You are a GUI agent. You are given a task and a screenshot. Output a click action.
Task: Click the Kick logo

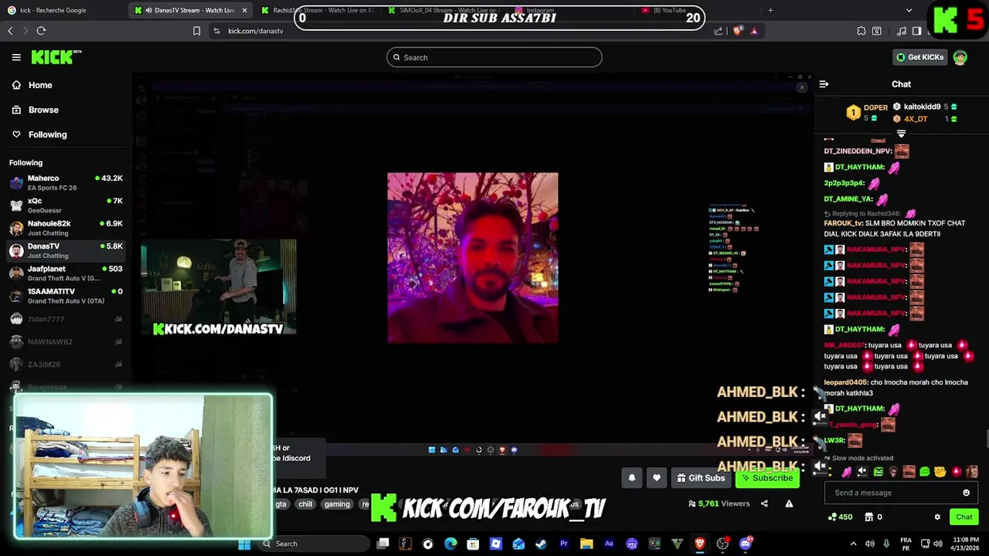tap(56, 57)
